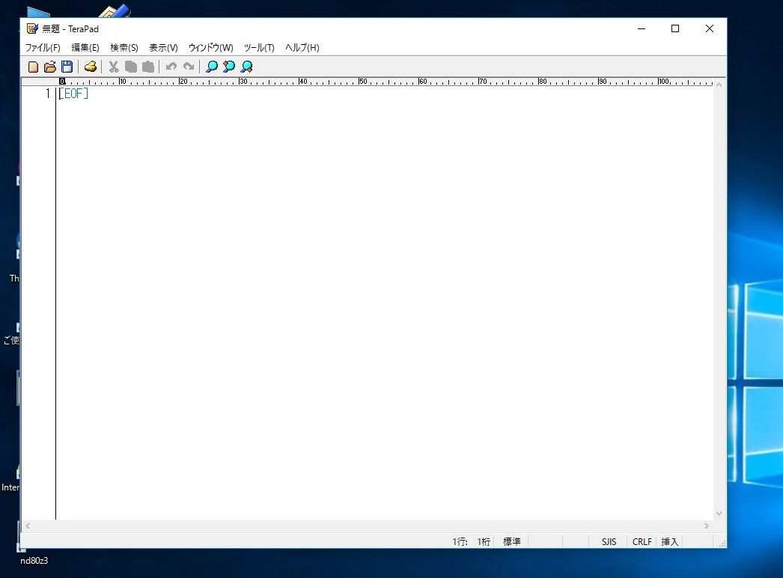The height and width of the screenshot is (578, 783).
Task: Click the 1桁 column indicator in status bar
Action: tap(484, 541)
